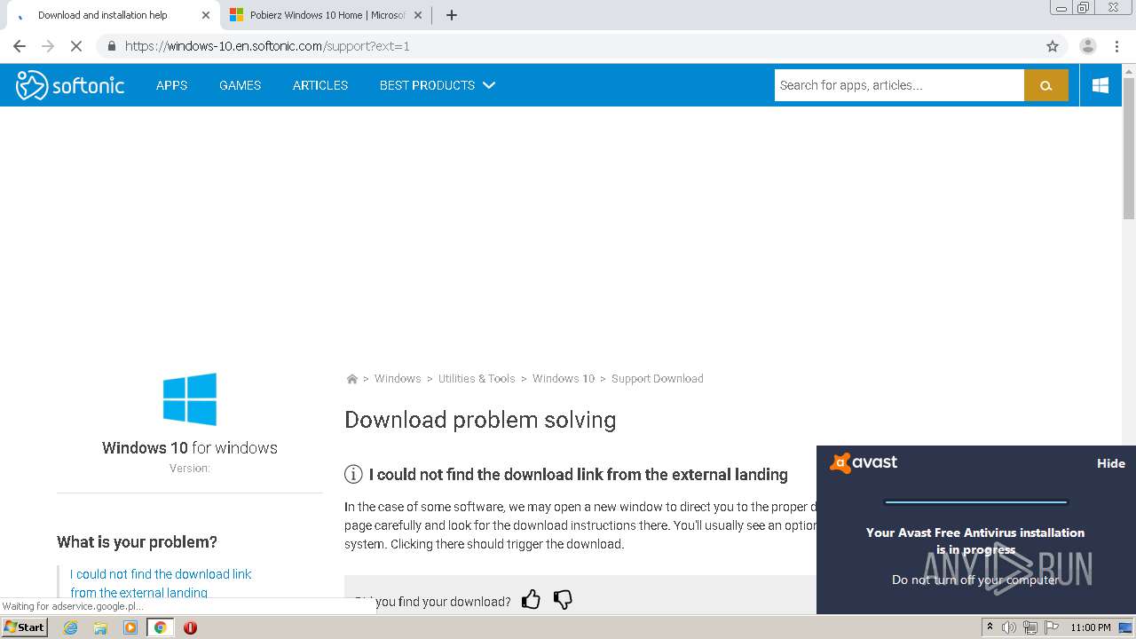
Task: Close the Download and installation help tab
Action: click(206, 15)
